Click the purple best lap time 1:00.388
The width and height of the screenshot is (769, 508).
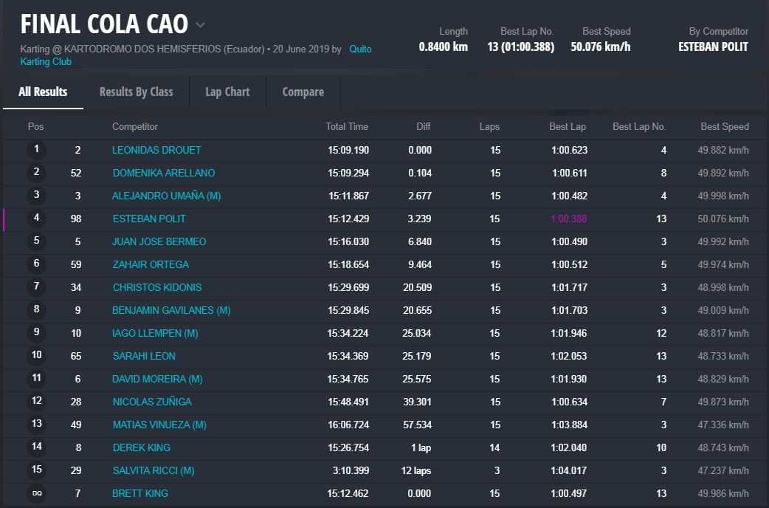pyautogui.click(x=568, y=219)
